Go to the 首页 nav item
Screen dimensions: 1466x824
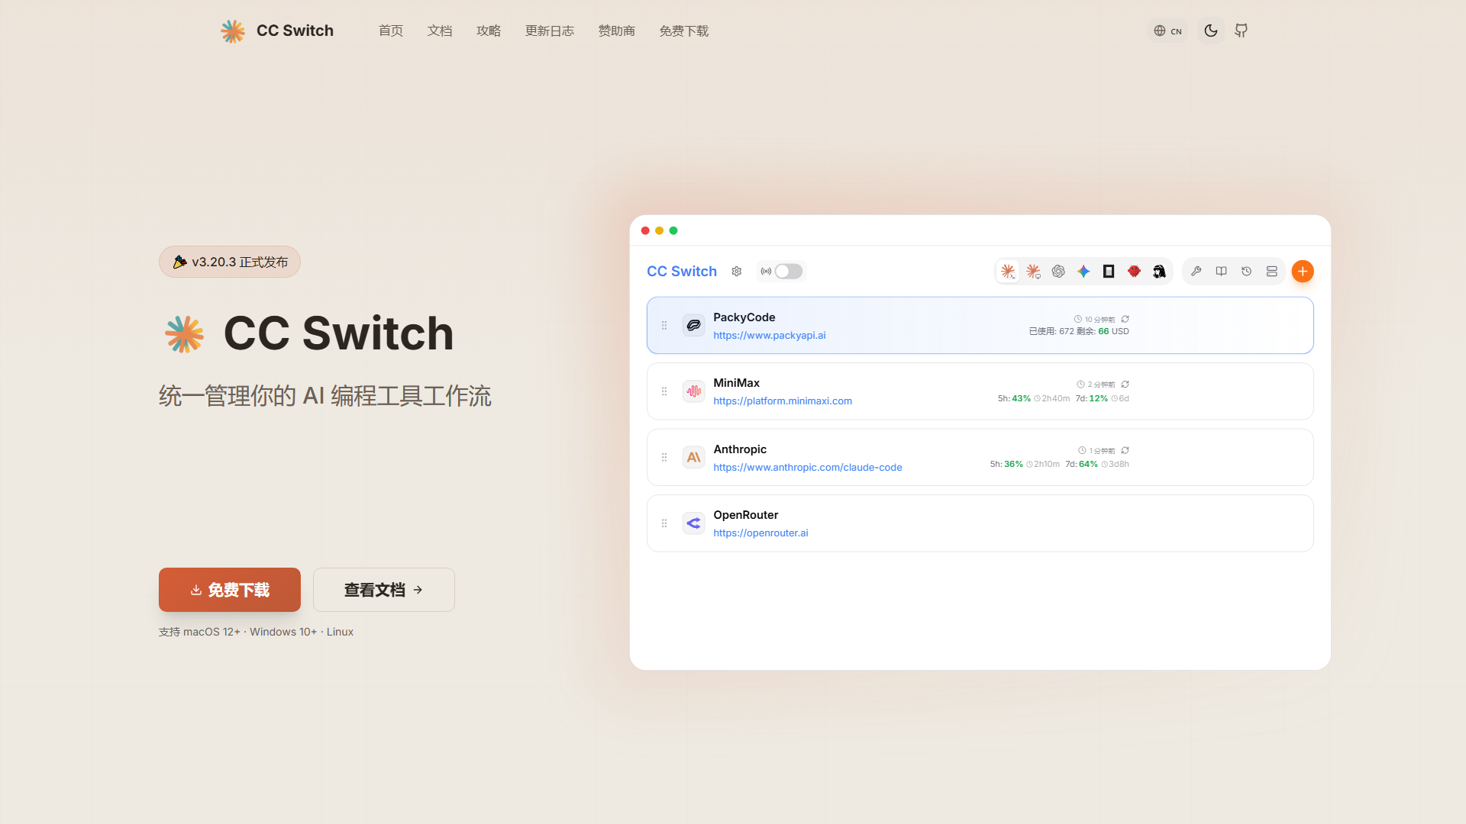[391, 31]
